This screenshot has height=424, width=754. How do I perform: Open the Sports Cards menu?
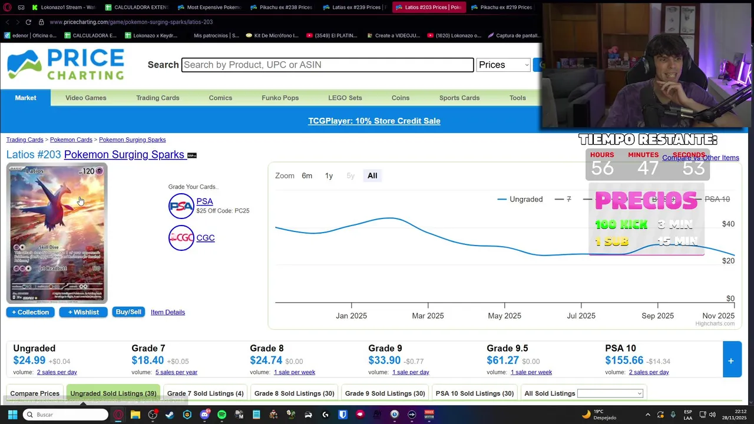click(x=459, y=98)
